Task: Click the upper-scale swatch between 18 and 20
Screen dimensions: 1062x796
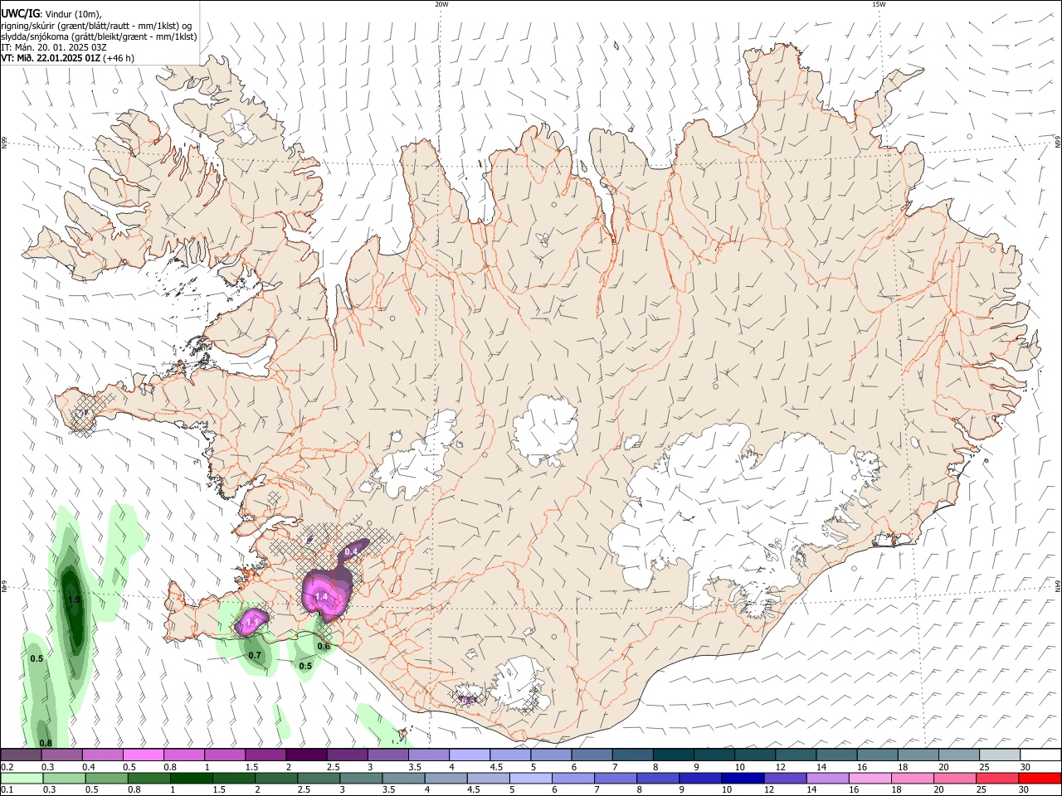Action: [918, 755]
